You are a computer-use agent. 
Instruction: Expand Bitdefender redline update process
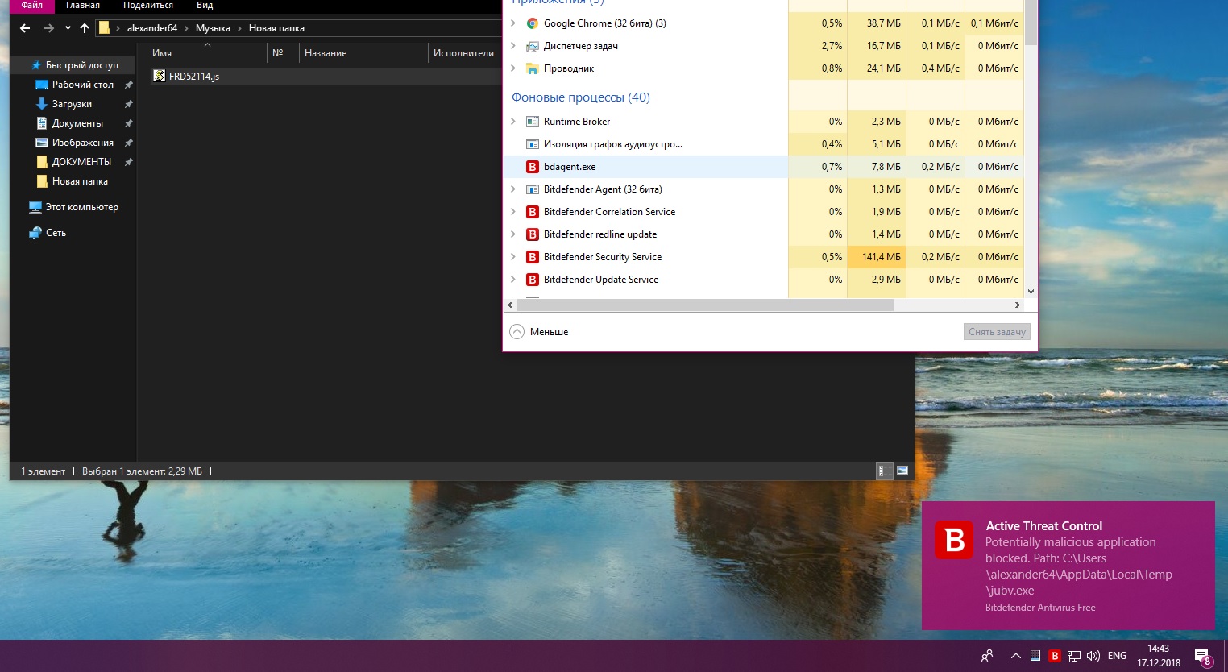[x=513, y=234]
